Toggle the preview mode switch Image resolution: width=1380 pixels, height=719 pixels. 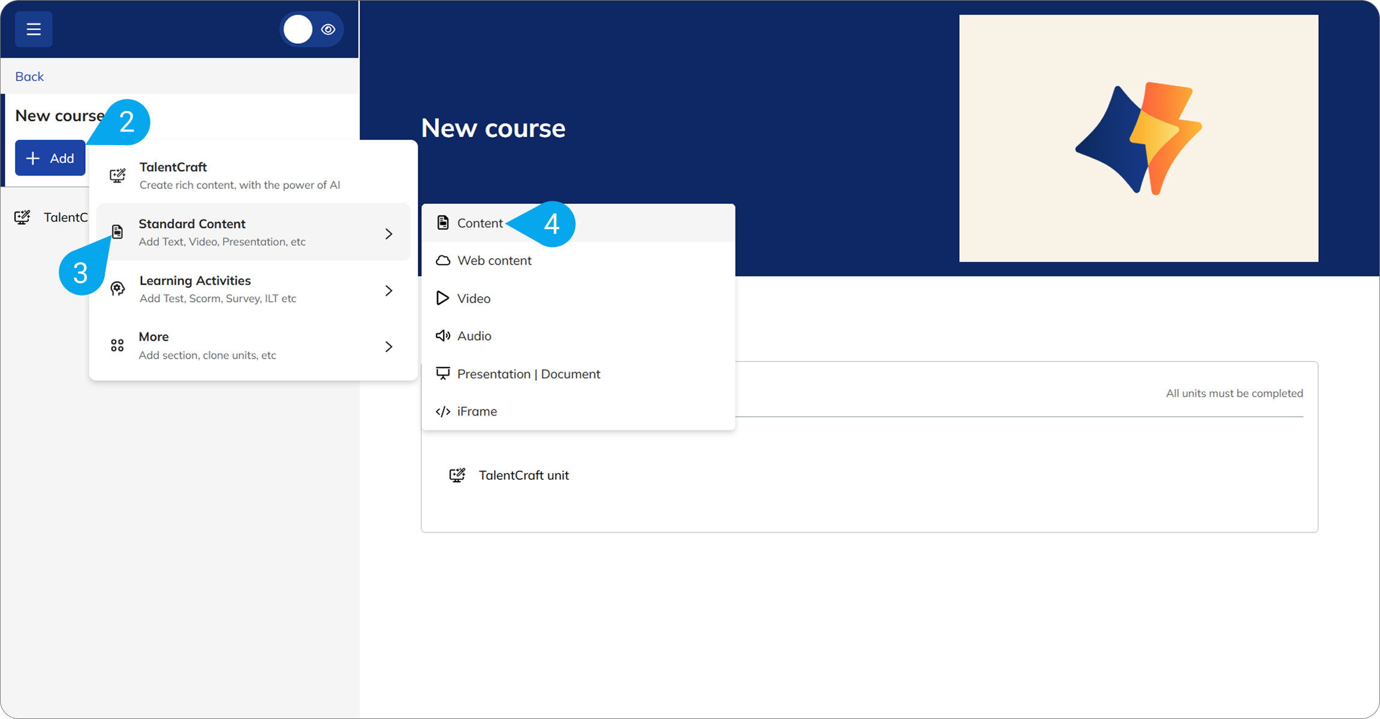[x=311, y=29]
